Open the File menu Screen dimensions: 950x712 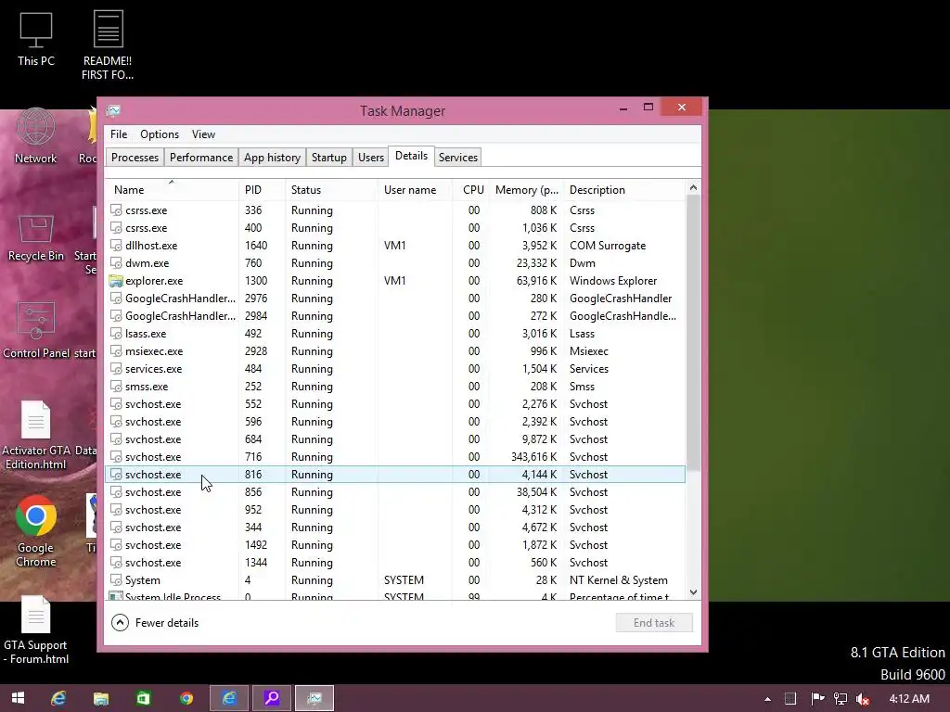click(x=119, y=134)
